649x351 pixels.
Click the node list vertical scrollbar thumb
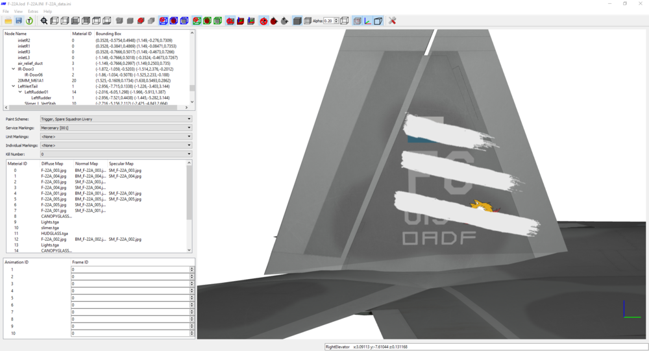[x=192, y=88]
